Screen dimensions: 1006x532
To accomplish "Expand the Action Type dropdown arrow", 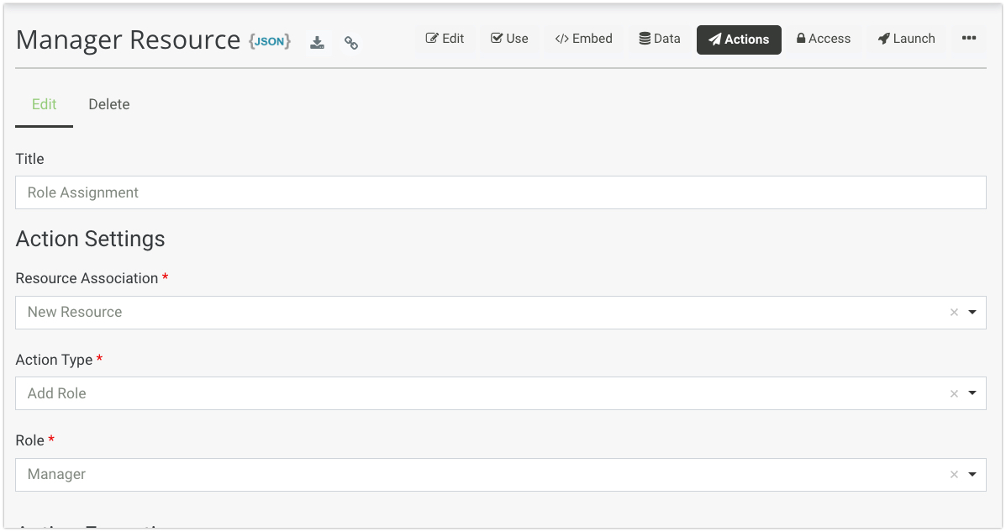I will click(x=972, y=394).
